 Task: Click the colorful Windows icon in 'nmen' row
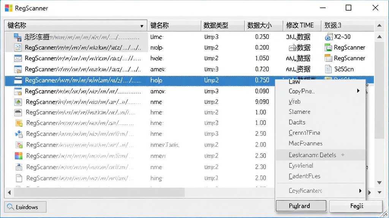19,156
